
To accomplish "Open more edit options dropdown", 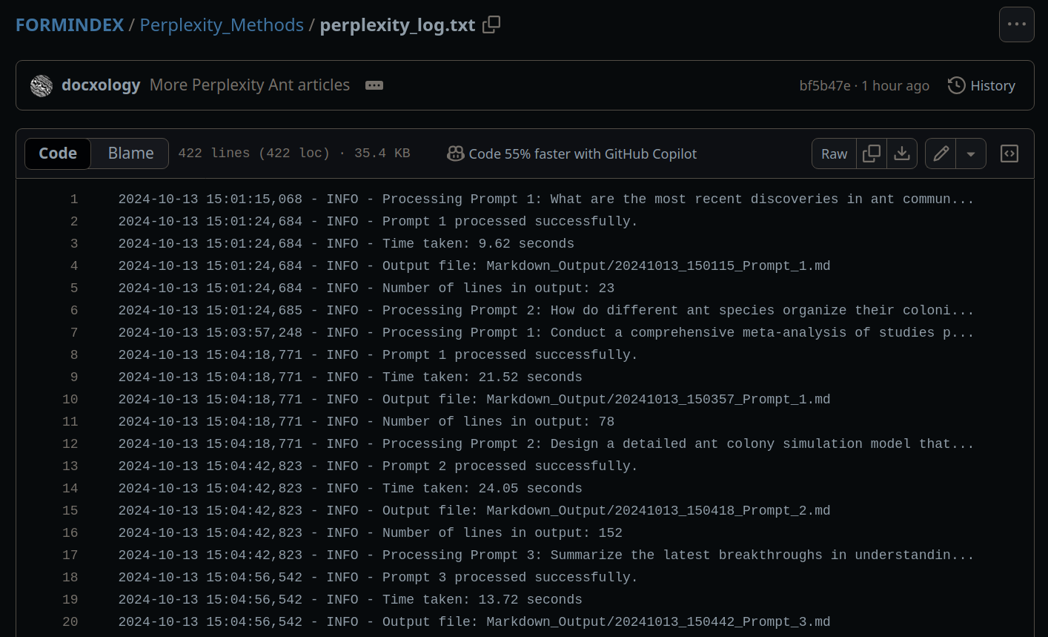I will point(971,154).
